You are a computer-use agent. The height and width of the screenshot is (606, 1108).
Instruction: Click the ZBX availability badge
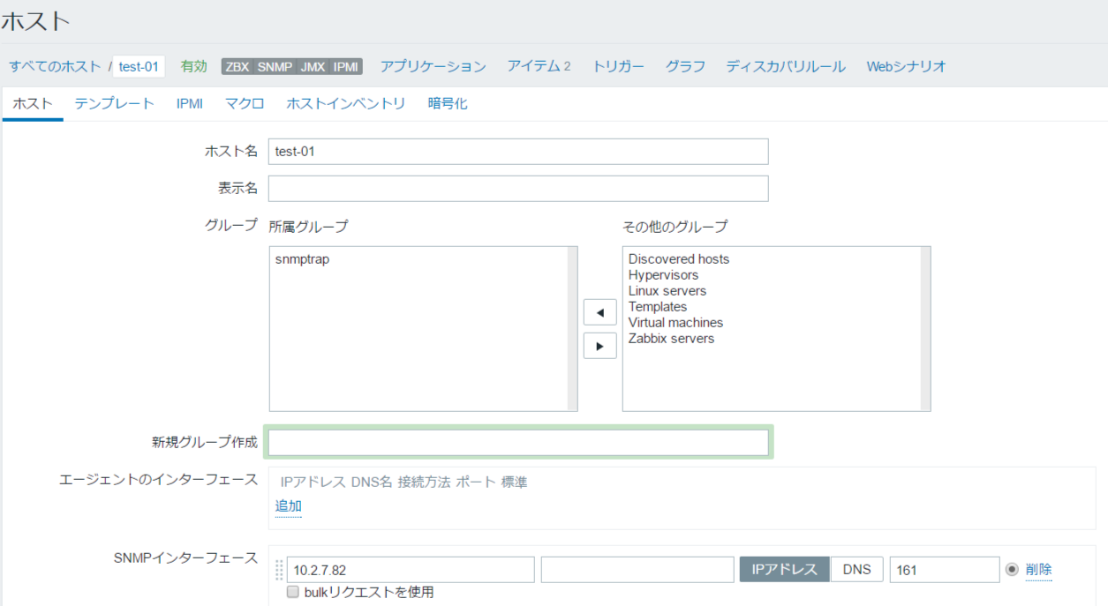click(237, 66)
